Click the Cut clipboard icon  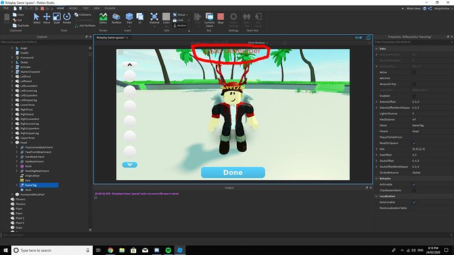(x=14, y=20)
